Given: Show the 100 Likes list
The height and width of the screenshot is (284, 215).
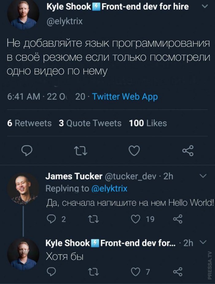Looking at the screenshot, I should pos(148,123).
